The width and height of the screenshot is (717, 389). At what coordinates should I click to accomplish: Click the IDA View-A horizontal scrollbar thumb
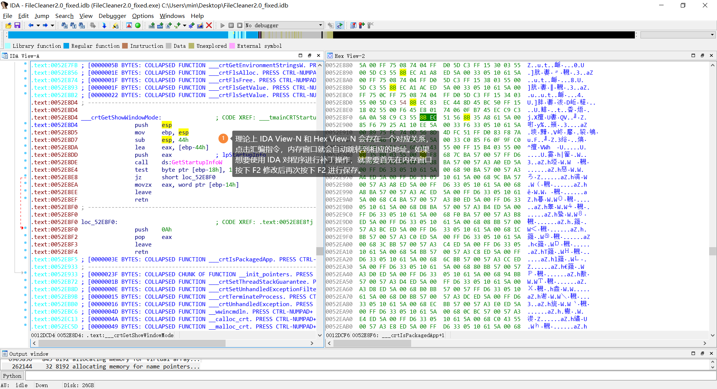(x=131, y=343)
